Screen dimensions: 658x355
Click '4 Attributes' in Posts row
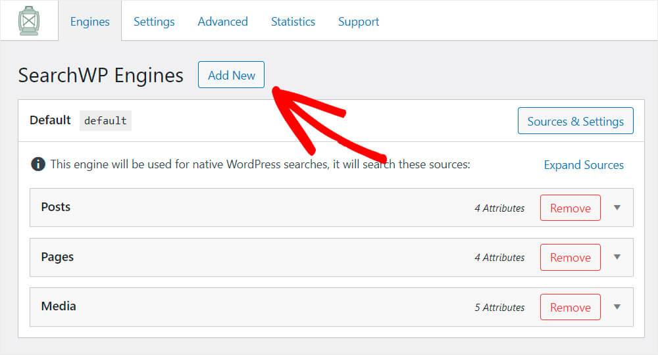(499, 208)
